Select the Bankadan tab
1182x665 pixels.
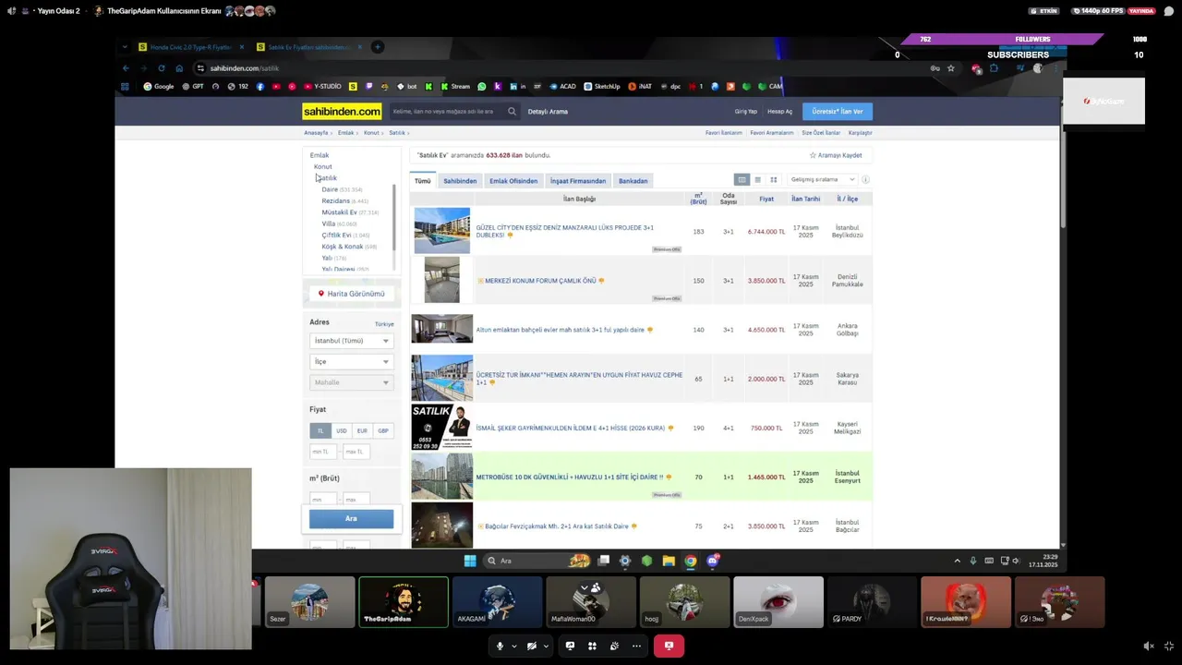coord(633,181)
